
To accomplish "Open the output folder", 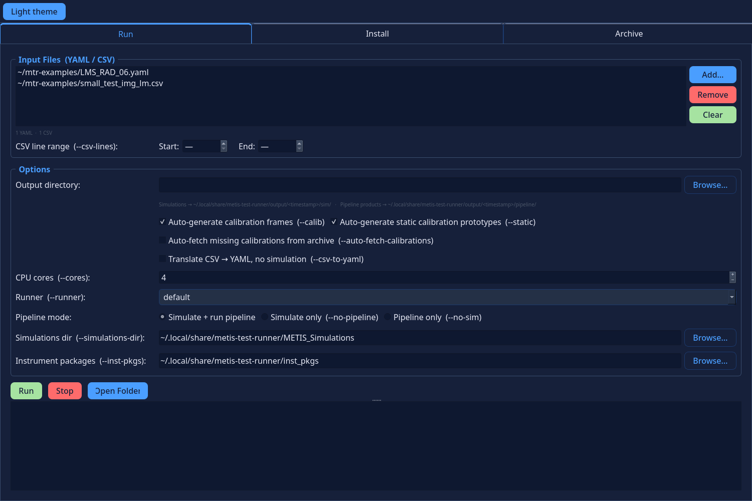I will pyautogui.click(x=118, y=391).
